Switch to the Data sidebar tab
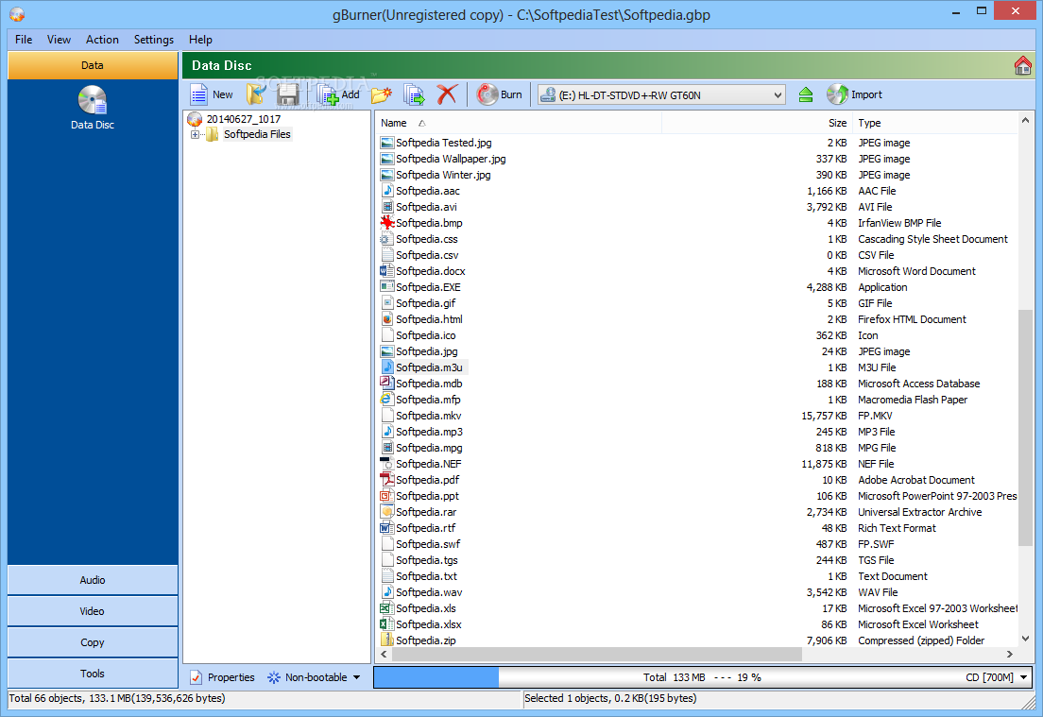 point(93,65)
